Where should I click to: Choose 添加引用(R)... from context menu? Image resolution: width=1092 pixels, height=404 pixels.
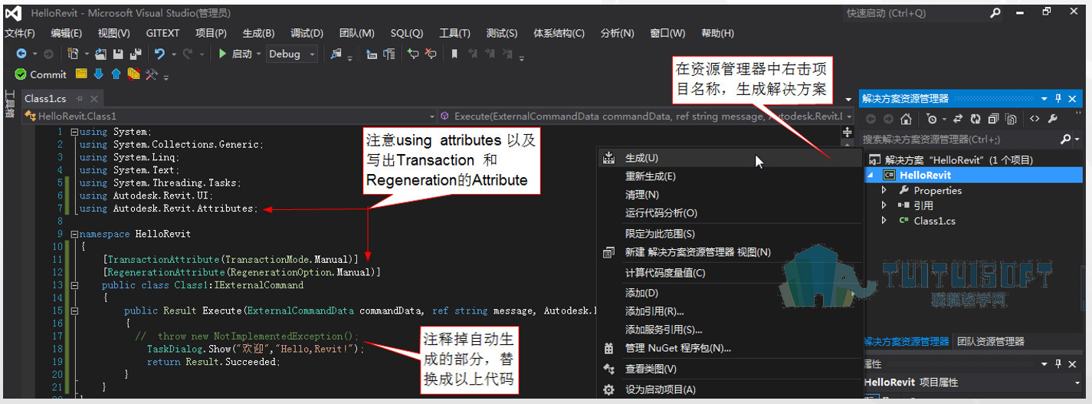(730, 311)
